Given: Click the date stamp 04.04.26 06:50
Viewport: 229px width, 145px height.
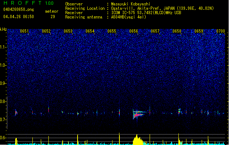Looking at the screenshot, I should click(x=19, y=17).
